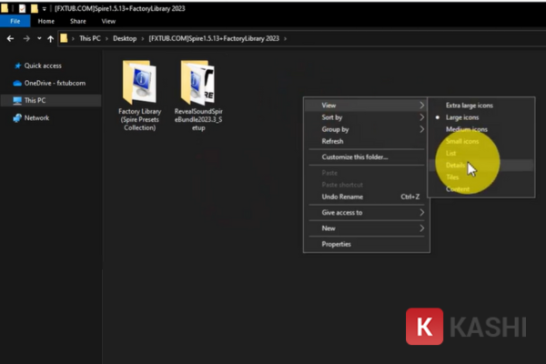Open Properties from the context menu
546x364 pixels.
[337, 244]
